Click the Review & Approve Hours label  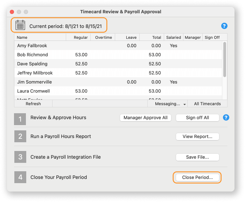tap(58, 117)
